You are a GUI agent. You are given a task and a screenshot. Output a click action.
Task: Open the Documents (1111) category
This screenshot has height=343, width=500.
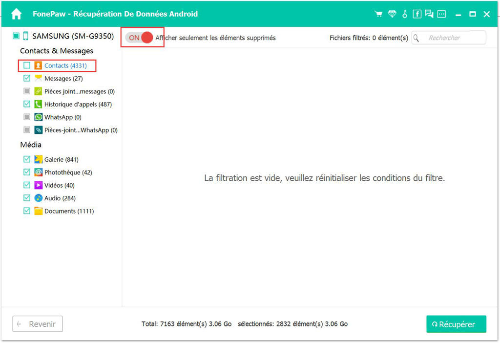(x=69, y=211)
